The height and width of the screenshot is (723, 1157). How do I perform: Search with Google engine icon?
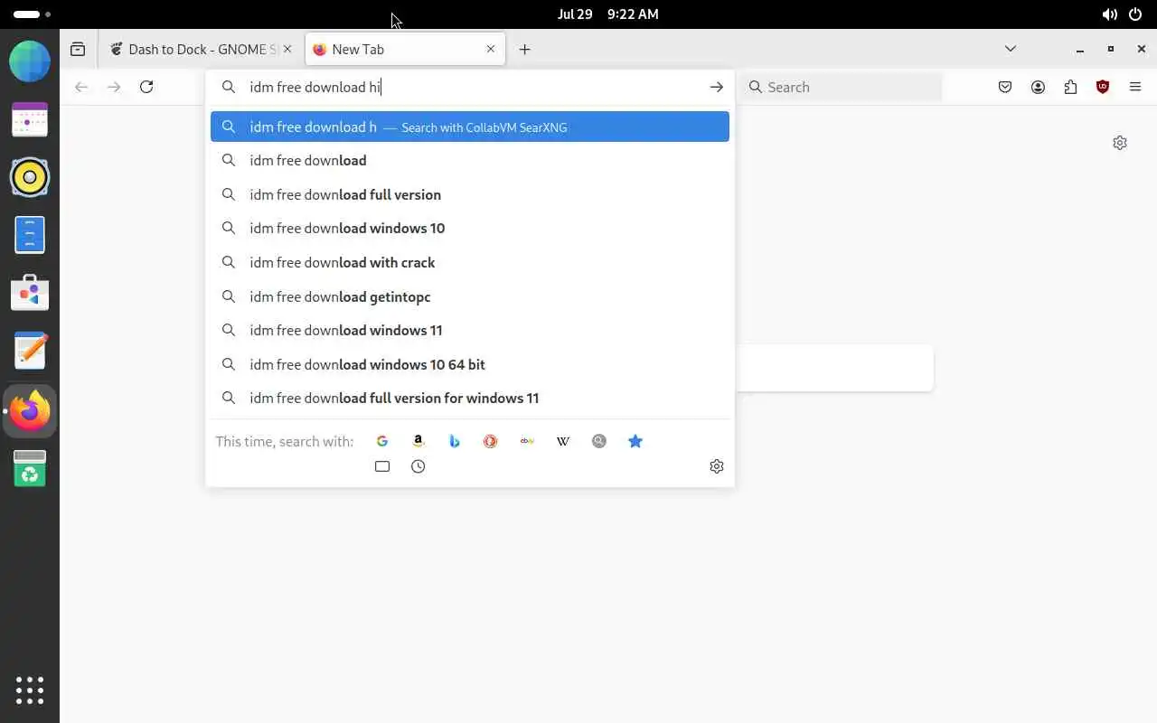(382, 441)
